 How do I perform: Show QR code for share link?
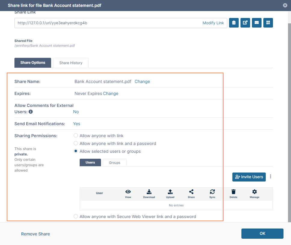[268, 23]
